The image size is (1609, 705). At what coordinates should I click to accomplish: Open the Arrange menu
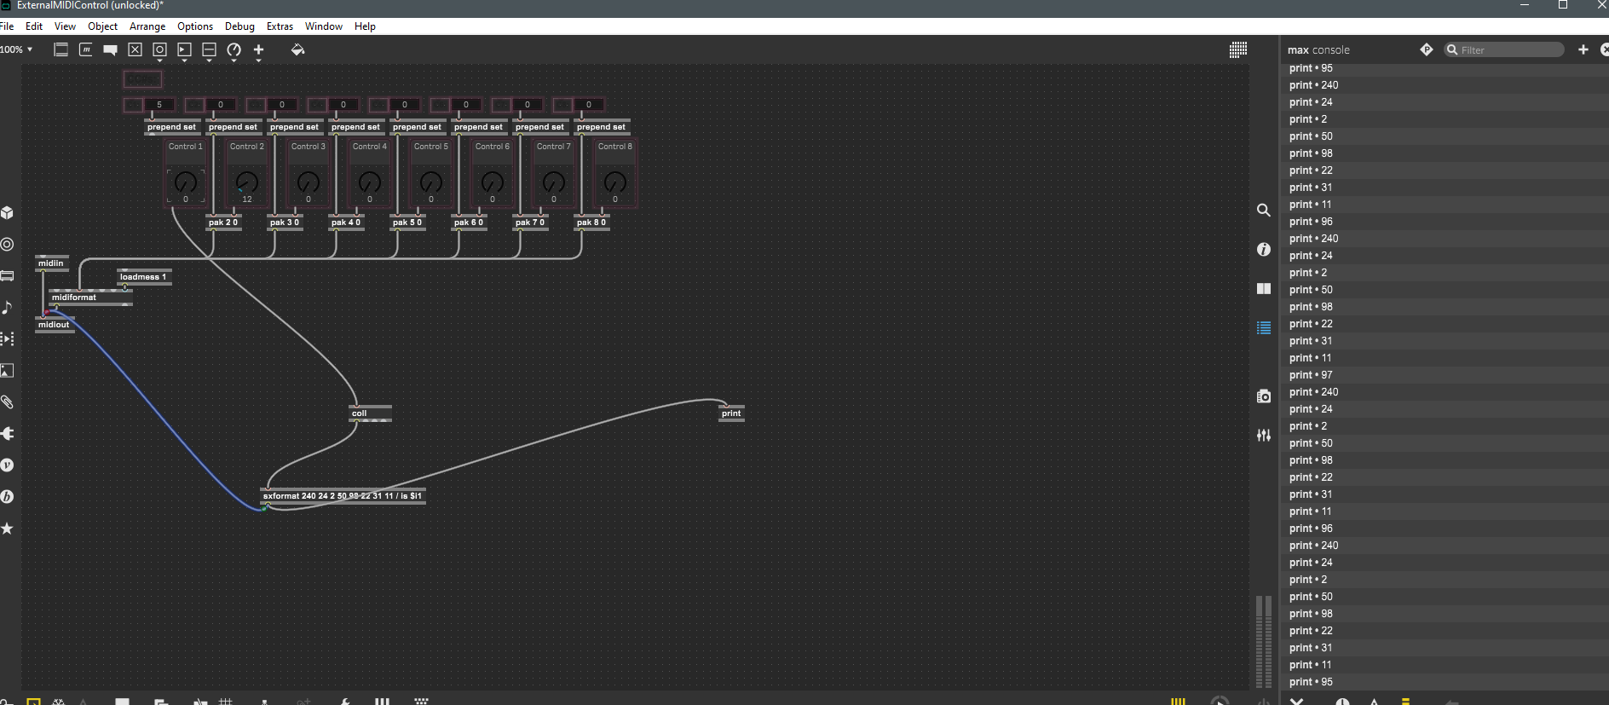pos(147,26)
